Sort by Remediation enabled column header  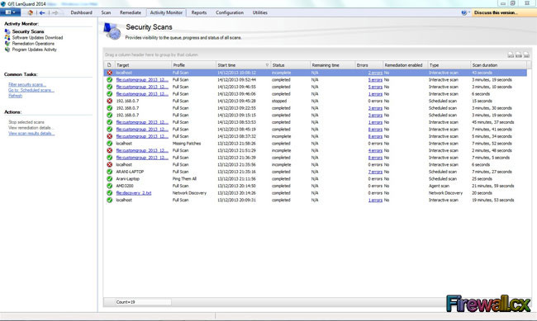point(405,65)
